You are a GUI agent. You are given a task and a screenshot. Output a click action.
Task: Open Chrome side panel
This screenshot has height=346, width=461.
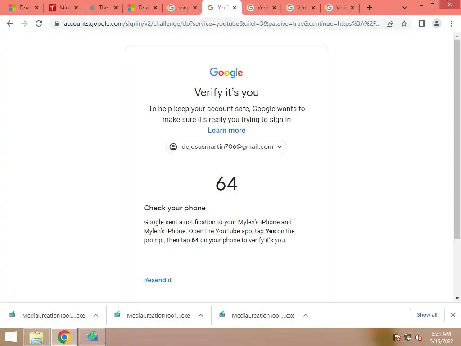pos(422,23)
